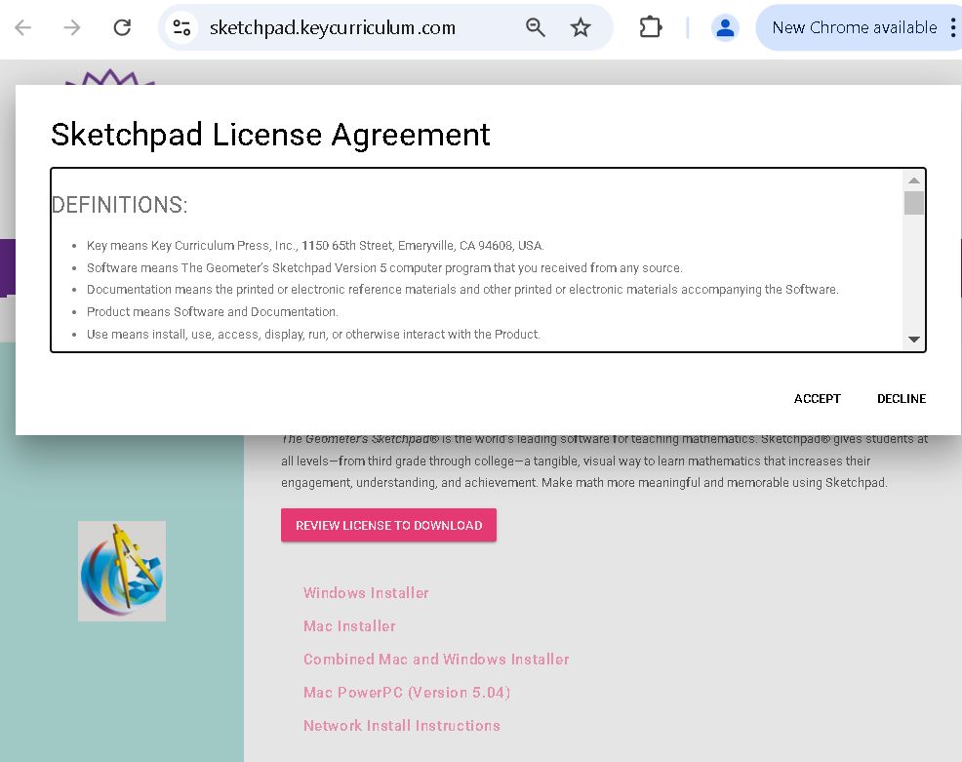962x762 pixels.
Task: Click license scrollbar down arrow
Action: pos(914,340)
